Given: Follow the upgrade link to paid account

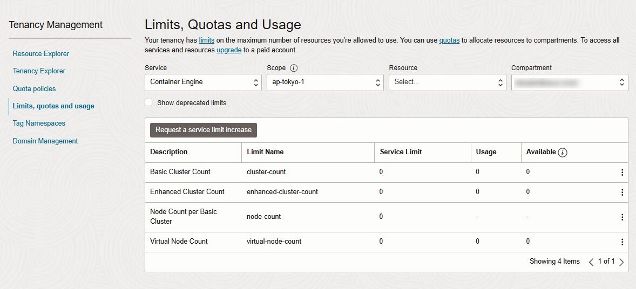Looking at the screenshot, I should click(x=229, y=50).
